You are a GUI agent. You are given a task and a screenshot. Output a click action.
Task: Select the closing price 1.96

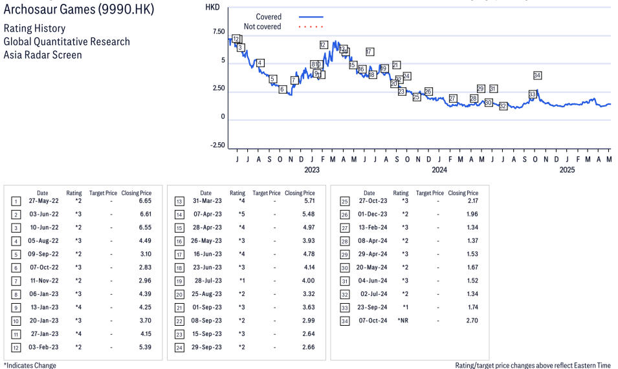click(x=472, y=214)
